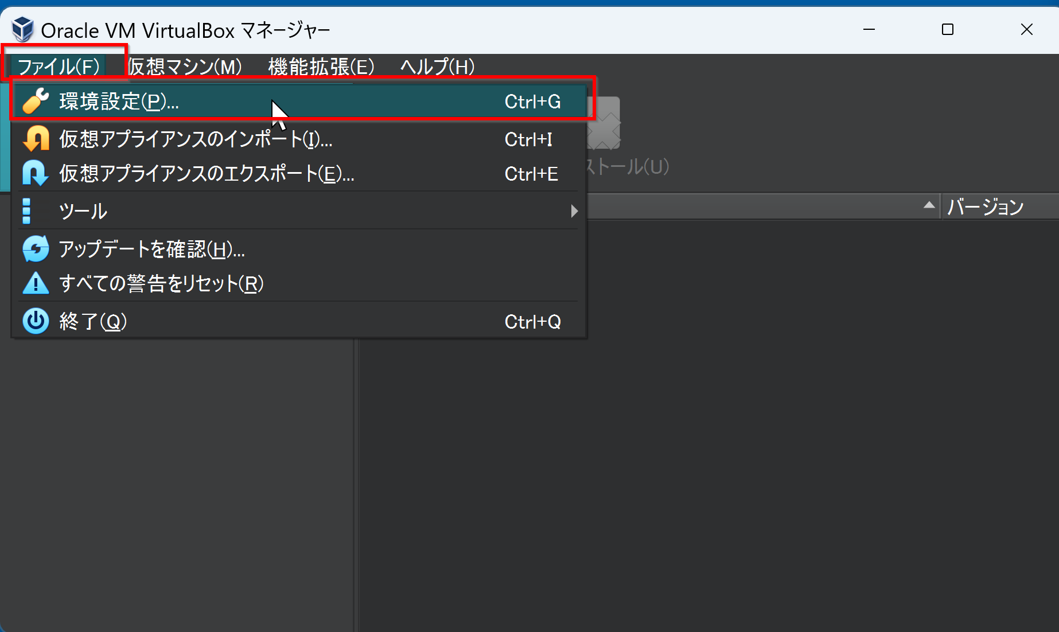1059x632 pixels.
Task: Open the 仮想マシン(M) menu
Action: pyautogui.click(x=185, y=67)
